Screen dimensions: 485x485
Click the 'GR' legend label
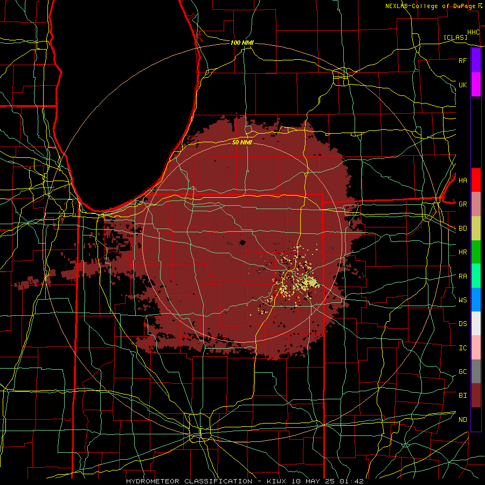[x=462, y=204]
